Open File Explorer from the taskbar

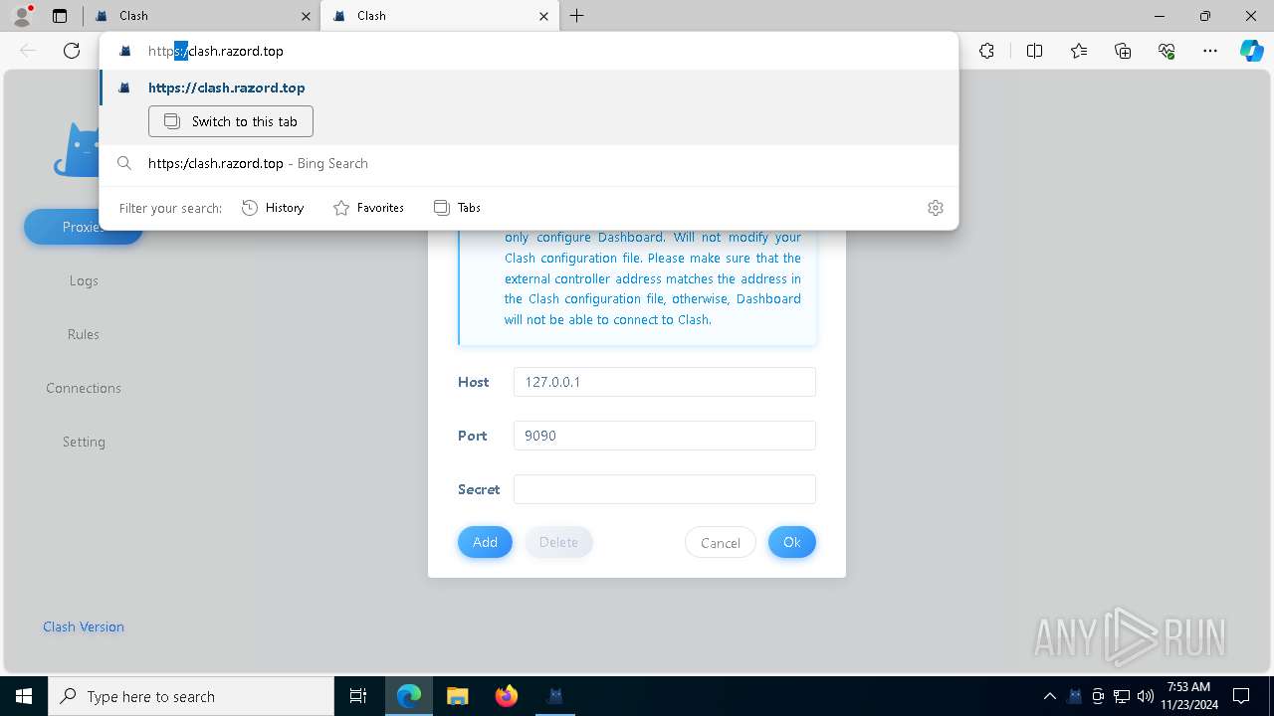tap(458, 696)
